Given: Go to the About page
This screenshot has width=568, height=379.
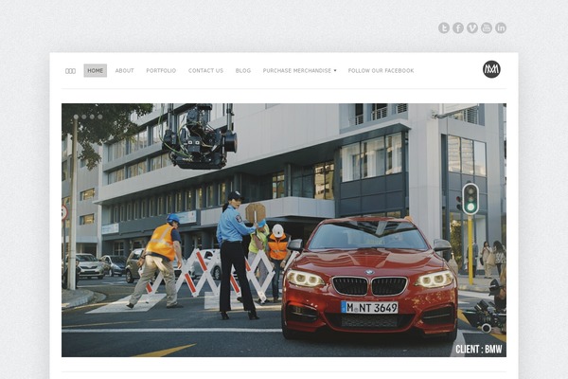Looking at the screenshot, I should 125,71.
